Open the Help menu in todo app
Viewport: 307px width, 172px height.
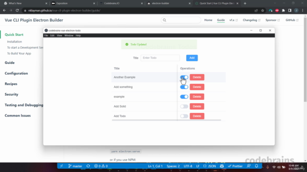tap(78, 35)
